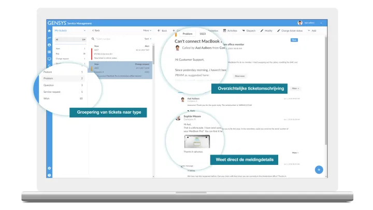Open the monitor icon in left sidebar
Viewport: 373px width, 210px height.
click(49, 59)
